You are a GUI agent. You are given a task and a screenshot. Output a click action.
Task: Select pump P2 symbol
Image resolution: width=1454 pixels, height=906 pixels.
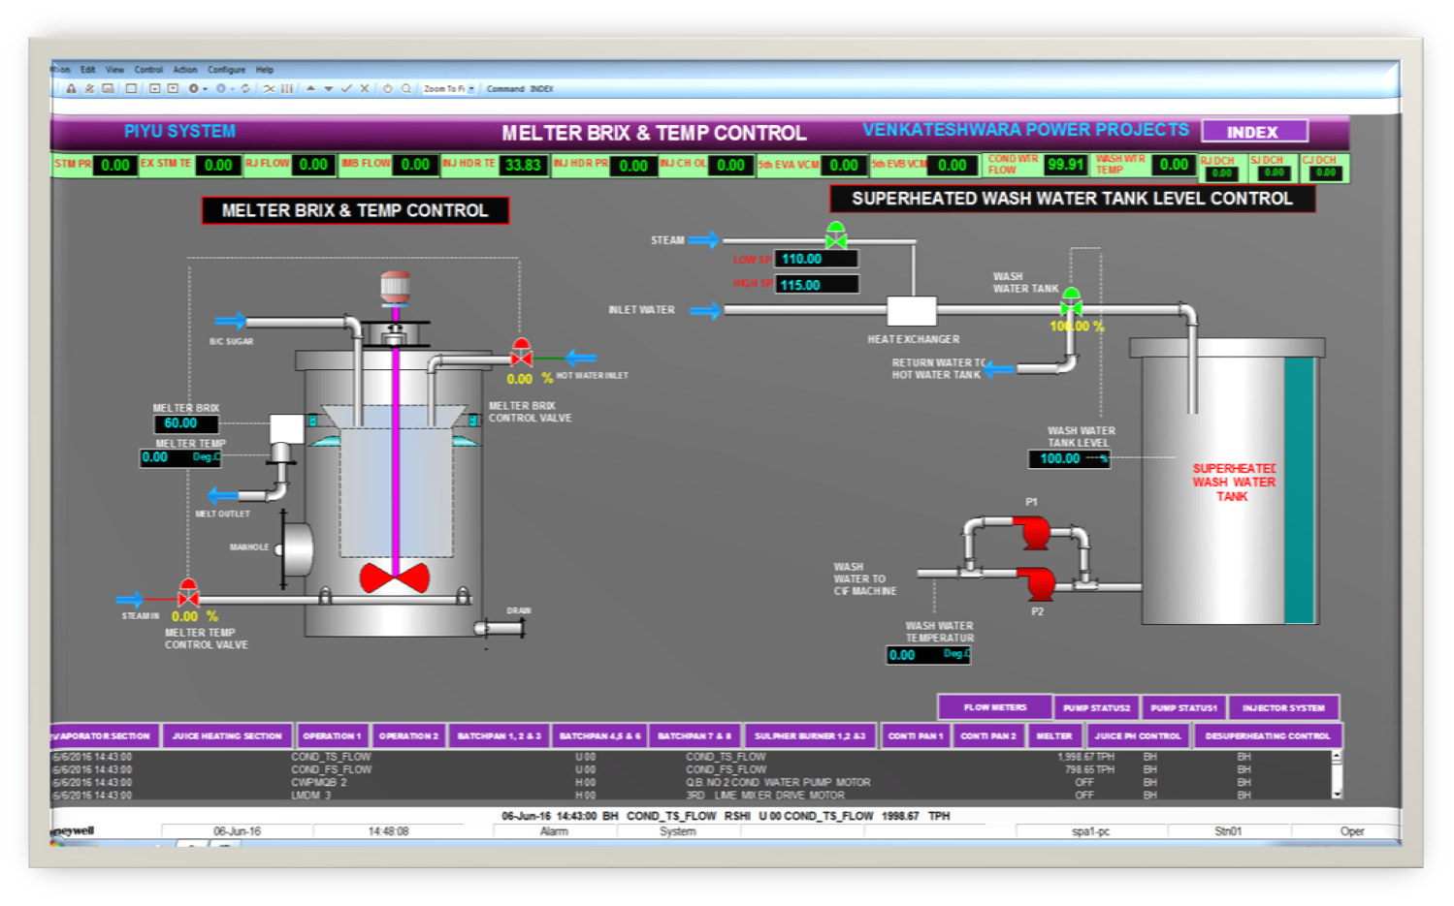pos(1037,582)
